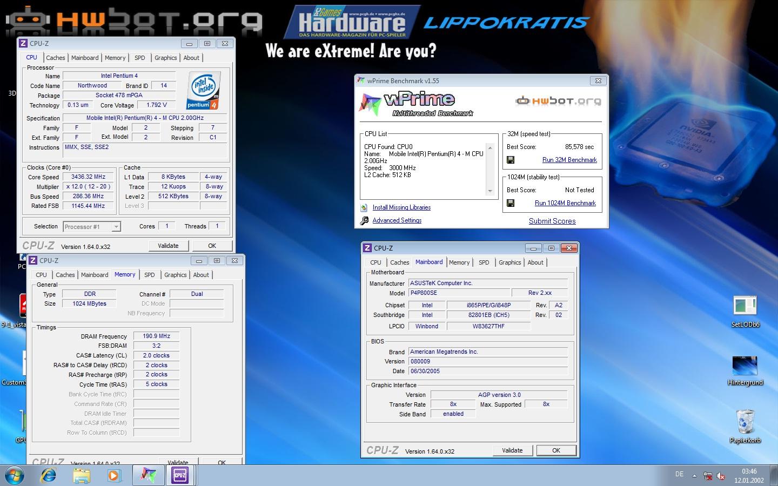Open the SPD tab in the CPU window
Image resolution: width=778 pixels, height=486 pixels.
(140, 58)
